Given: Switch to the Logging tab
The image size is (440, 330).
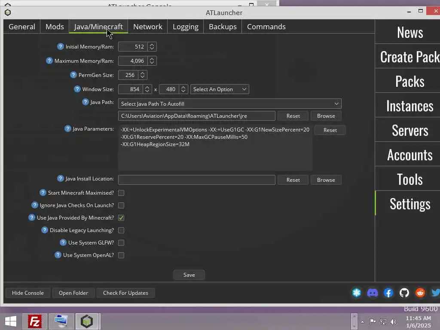Looking at the screenshot, I should 186,26.
